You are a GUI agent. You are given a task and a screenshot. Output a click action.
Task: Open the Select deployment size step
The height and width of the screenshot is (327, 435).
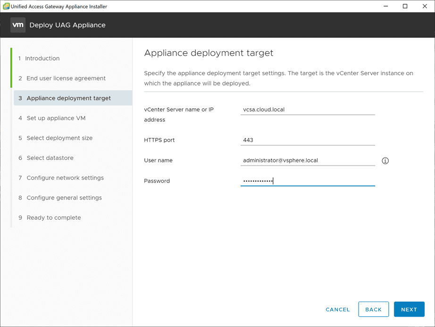pos(59,138)
